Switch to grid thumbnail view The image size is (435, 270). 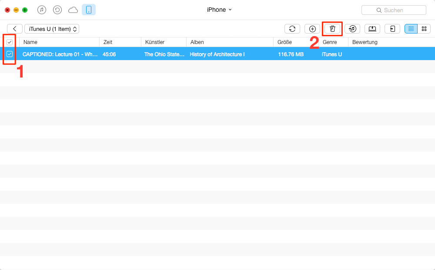tap(424, 29)
